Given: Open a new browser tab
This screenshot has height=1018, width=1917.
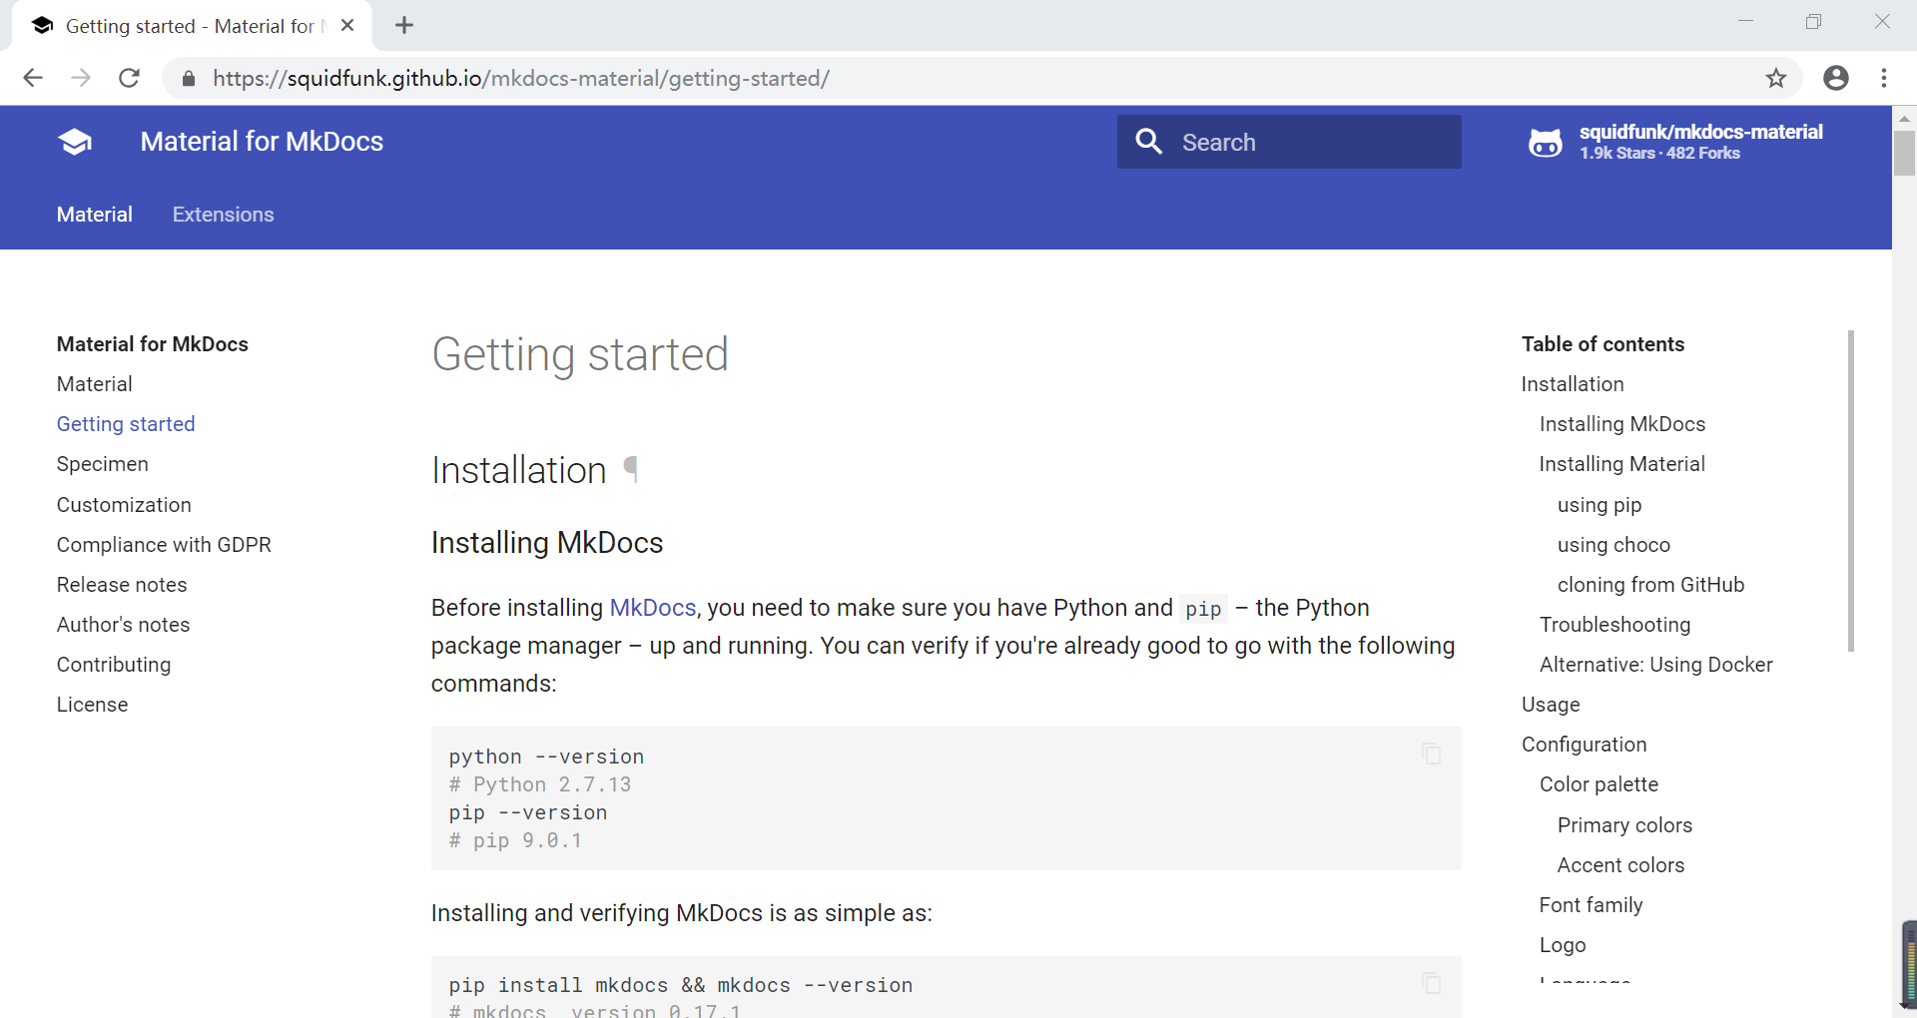Looking at the screenshot, I should tap(404, 26).
